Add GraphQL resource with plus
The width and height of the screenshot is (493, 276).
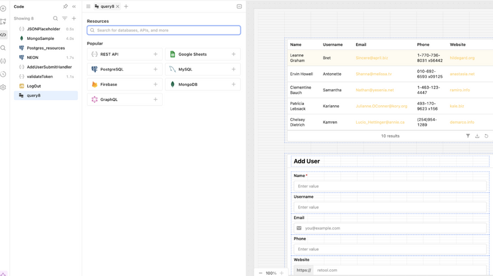pyautogui.click(x=155, y=100)
